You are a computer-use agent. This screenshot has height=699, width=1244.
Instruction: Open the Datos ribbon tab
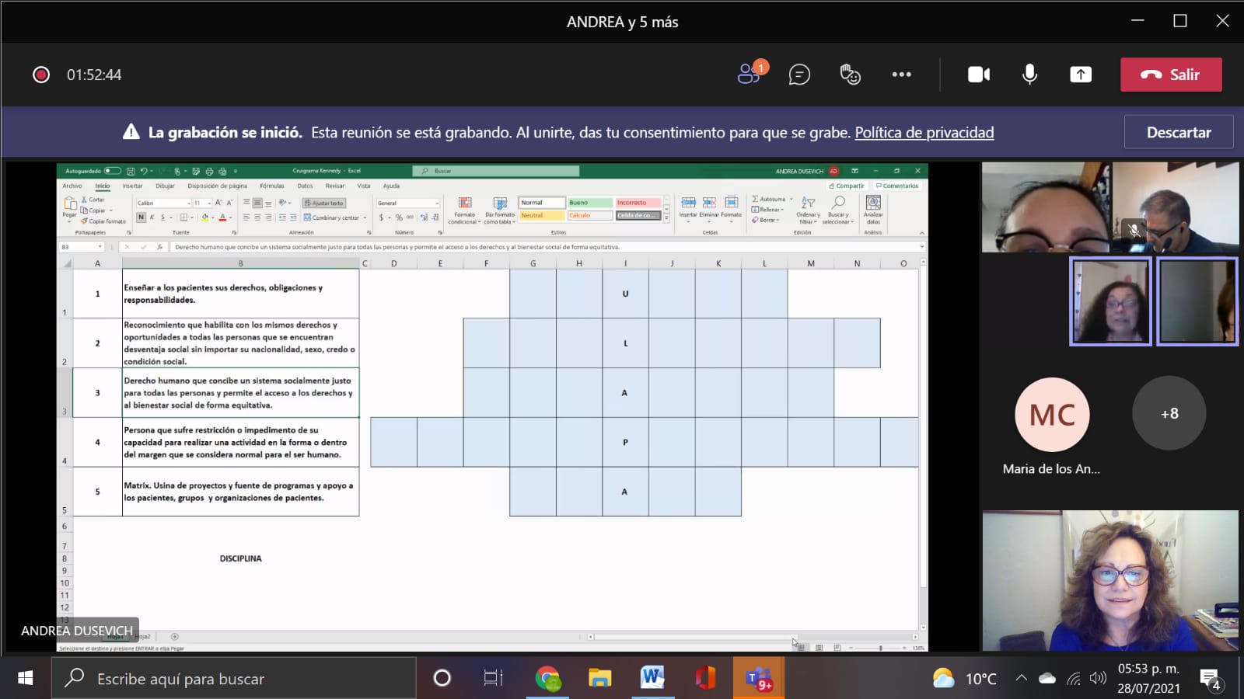(305, 186)
